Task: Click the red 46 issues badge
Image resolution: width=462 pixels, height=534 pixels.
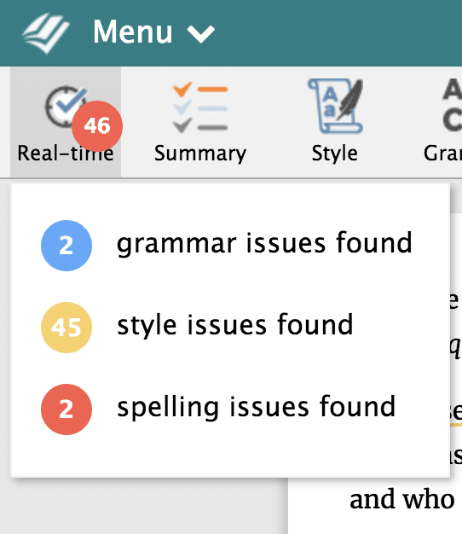Action: click(x=97, y=125)
